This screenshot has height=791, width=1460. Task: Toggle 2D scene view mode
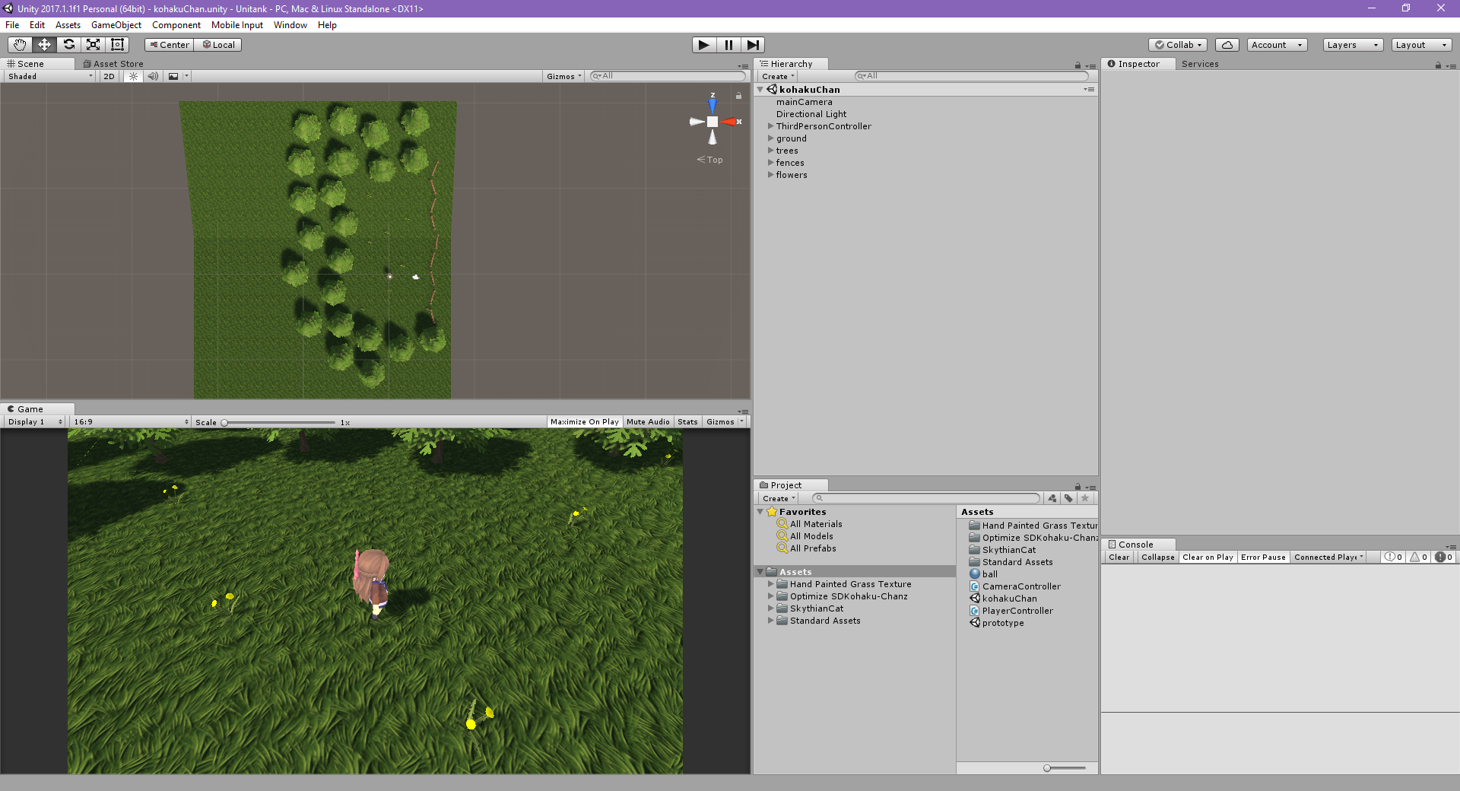109,76
